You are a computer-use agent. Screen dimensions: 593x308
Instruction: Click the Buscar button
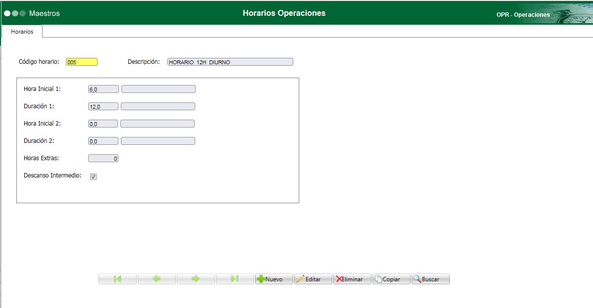pos(431,279)
